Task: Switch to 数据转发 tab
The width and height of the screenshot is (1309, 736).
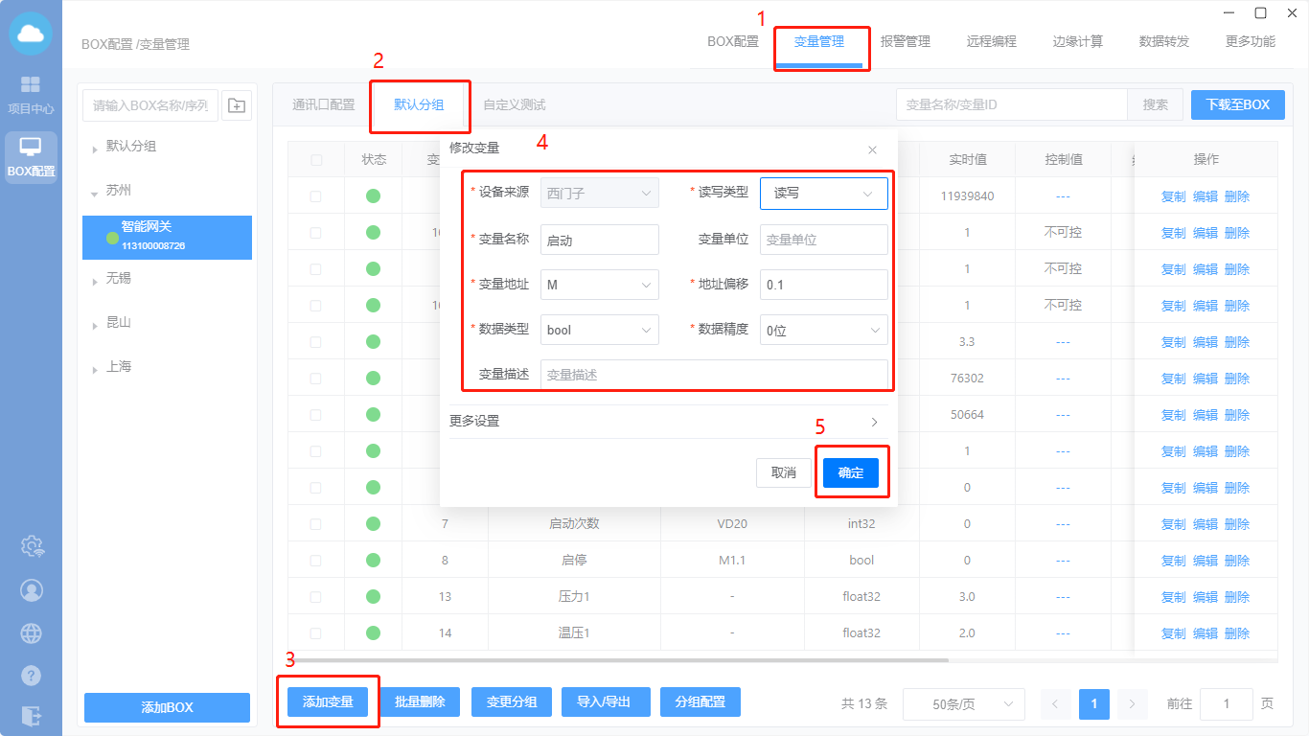Action: pyautogui.click(x=1164, y=42)
